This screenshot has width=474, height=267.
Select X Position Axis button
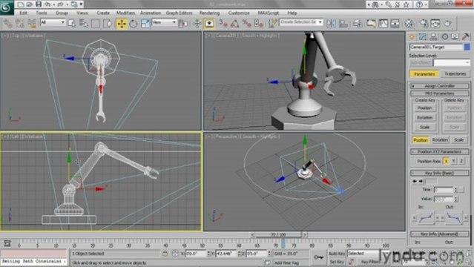coord(446,161)
